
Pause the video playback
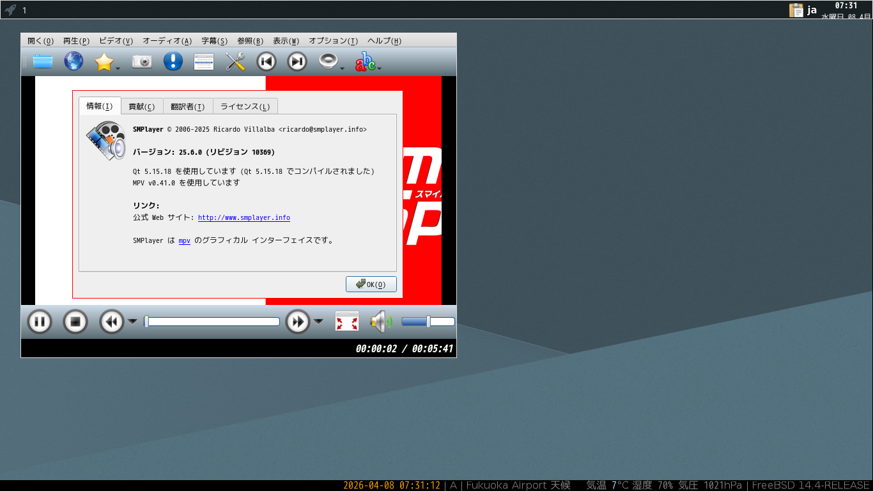tap(40, 321)
